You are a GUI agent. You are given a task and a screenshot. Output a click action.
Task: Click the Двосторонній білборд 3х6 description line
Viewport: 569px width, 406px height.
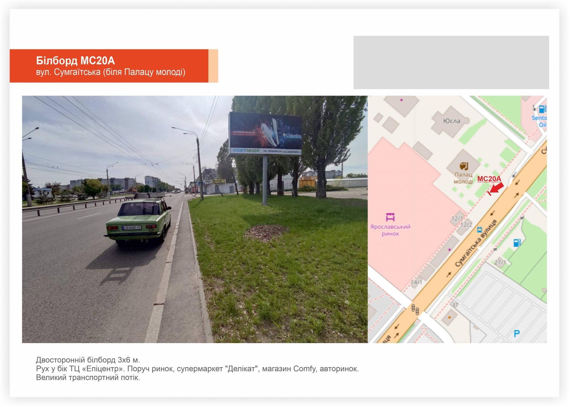pyautogui.click(x=88, y=360)
